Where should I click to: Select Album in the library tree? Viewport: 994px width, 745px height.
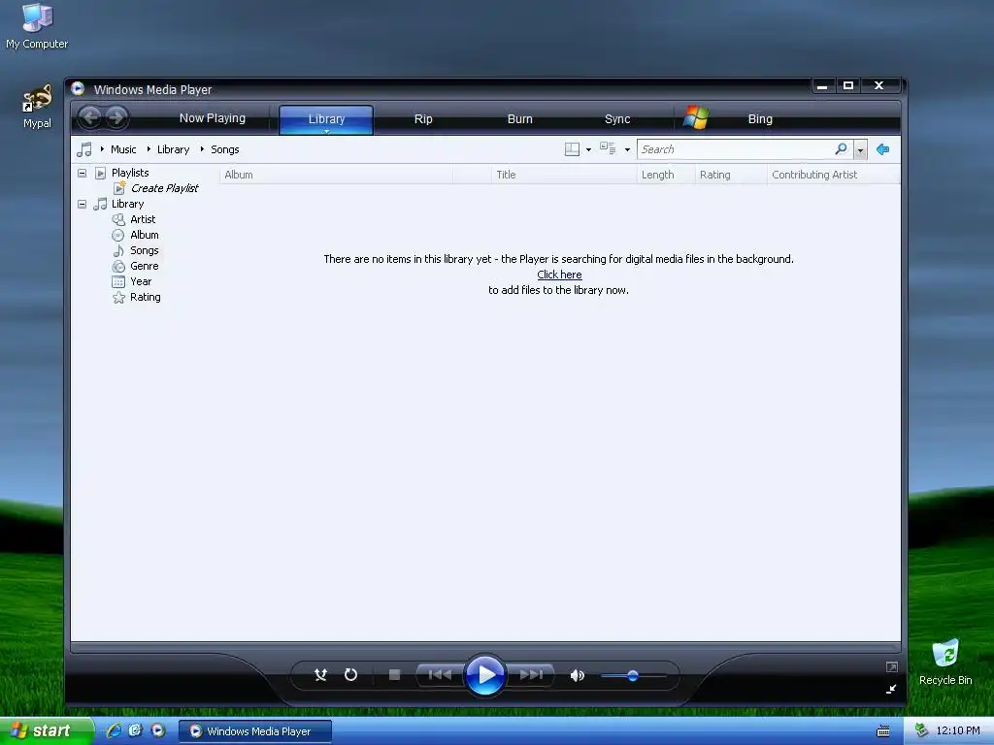tap(144, 235)
